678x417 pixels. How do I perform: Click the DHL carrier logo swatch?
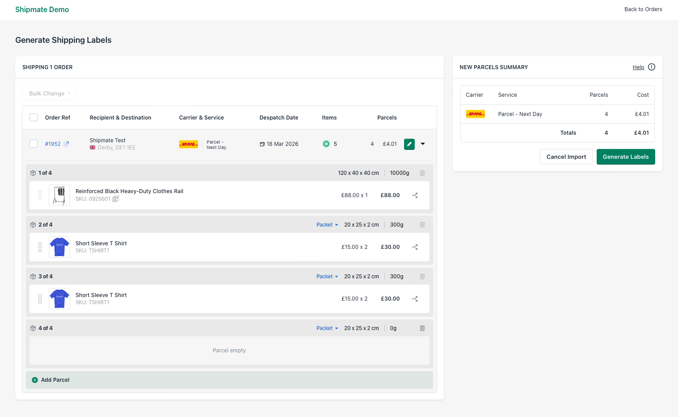tap(188, 144)
